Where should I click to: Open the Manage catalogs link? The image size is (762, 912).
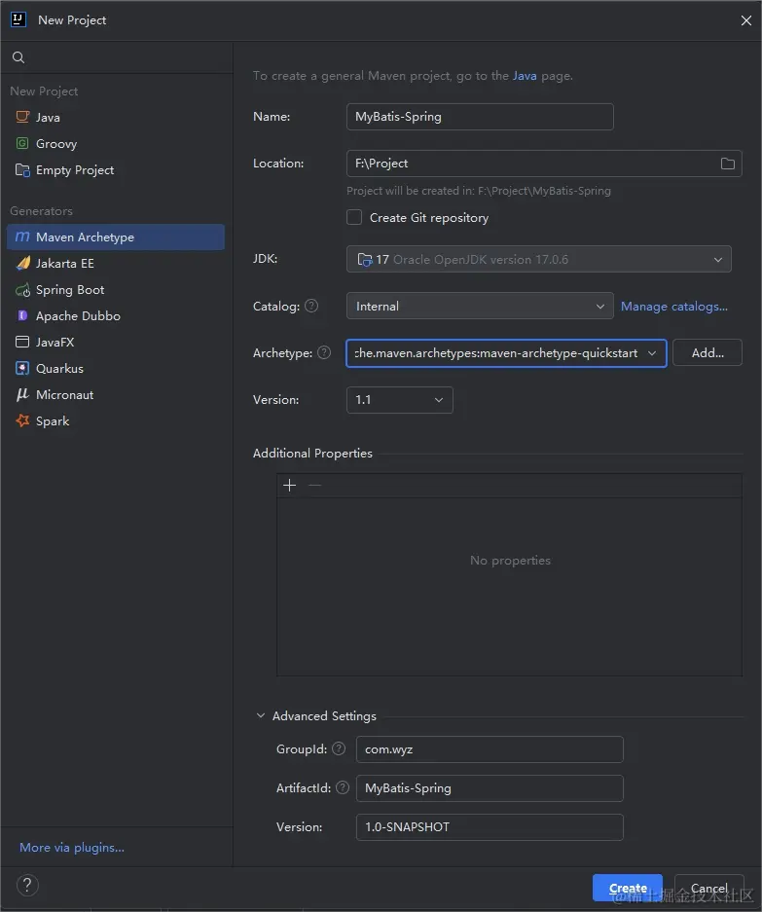click(674, 306)
